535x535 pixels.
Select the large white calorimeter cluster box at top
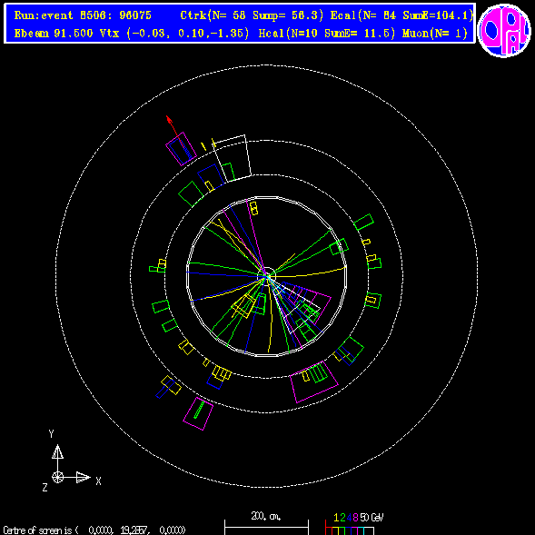pyautogui.click(x=232, y=158)
